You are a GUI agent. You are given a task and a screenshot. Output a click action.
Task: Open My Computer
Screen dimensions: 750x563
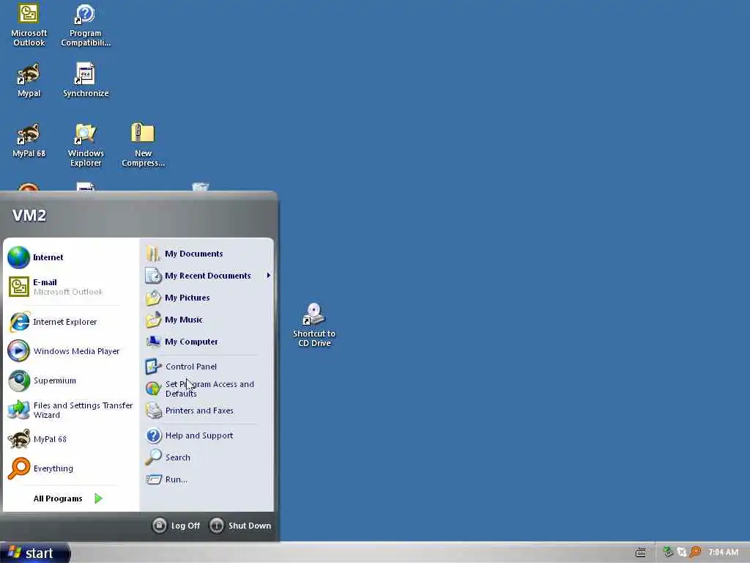click(207, 342)
